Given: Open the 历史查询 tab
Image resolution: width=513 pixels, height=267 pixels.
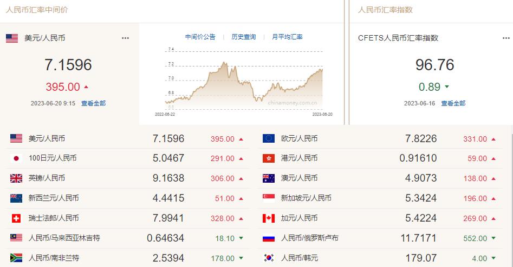Looking at the screenshot, I should (x=243, y=37).
